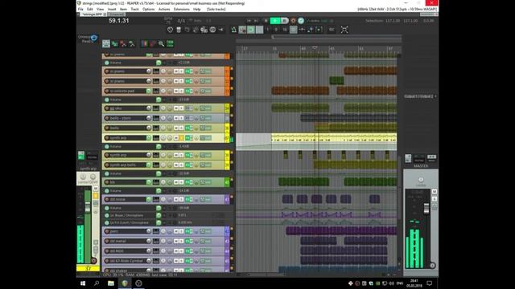Open the Windows Start menu
The width and height of the screenshot is (515, 289).
pos(83,283)
